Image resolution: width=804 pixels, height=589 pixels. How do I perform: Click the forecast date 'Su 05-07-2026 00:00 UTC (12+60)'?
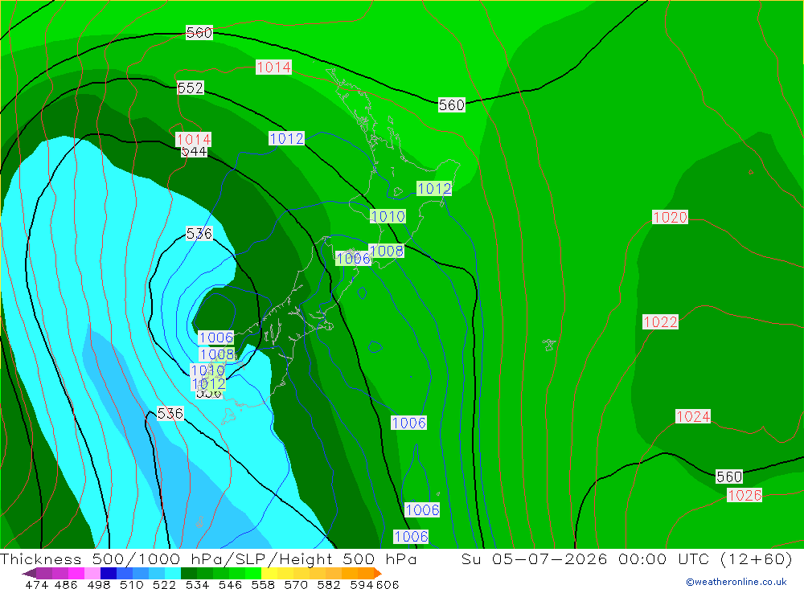click(626, 558)
